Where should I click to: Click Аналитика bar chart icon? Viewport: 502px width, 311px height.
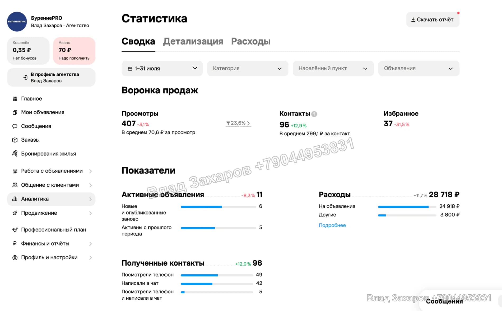15,199
